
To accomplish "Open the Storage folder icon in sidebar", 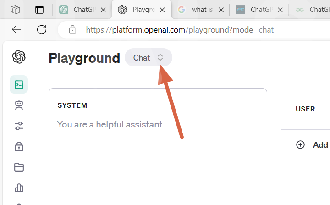I will click(x=19, y=167).
